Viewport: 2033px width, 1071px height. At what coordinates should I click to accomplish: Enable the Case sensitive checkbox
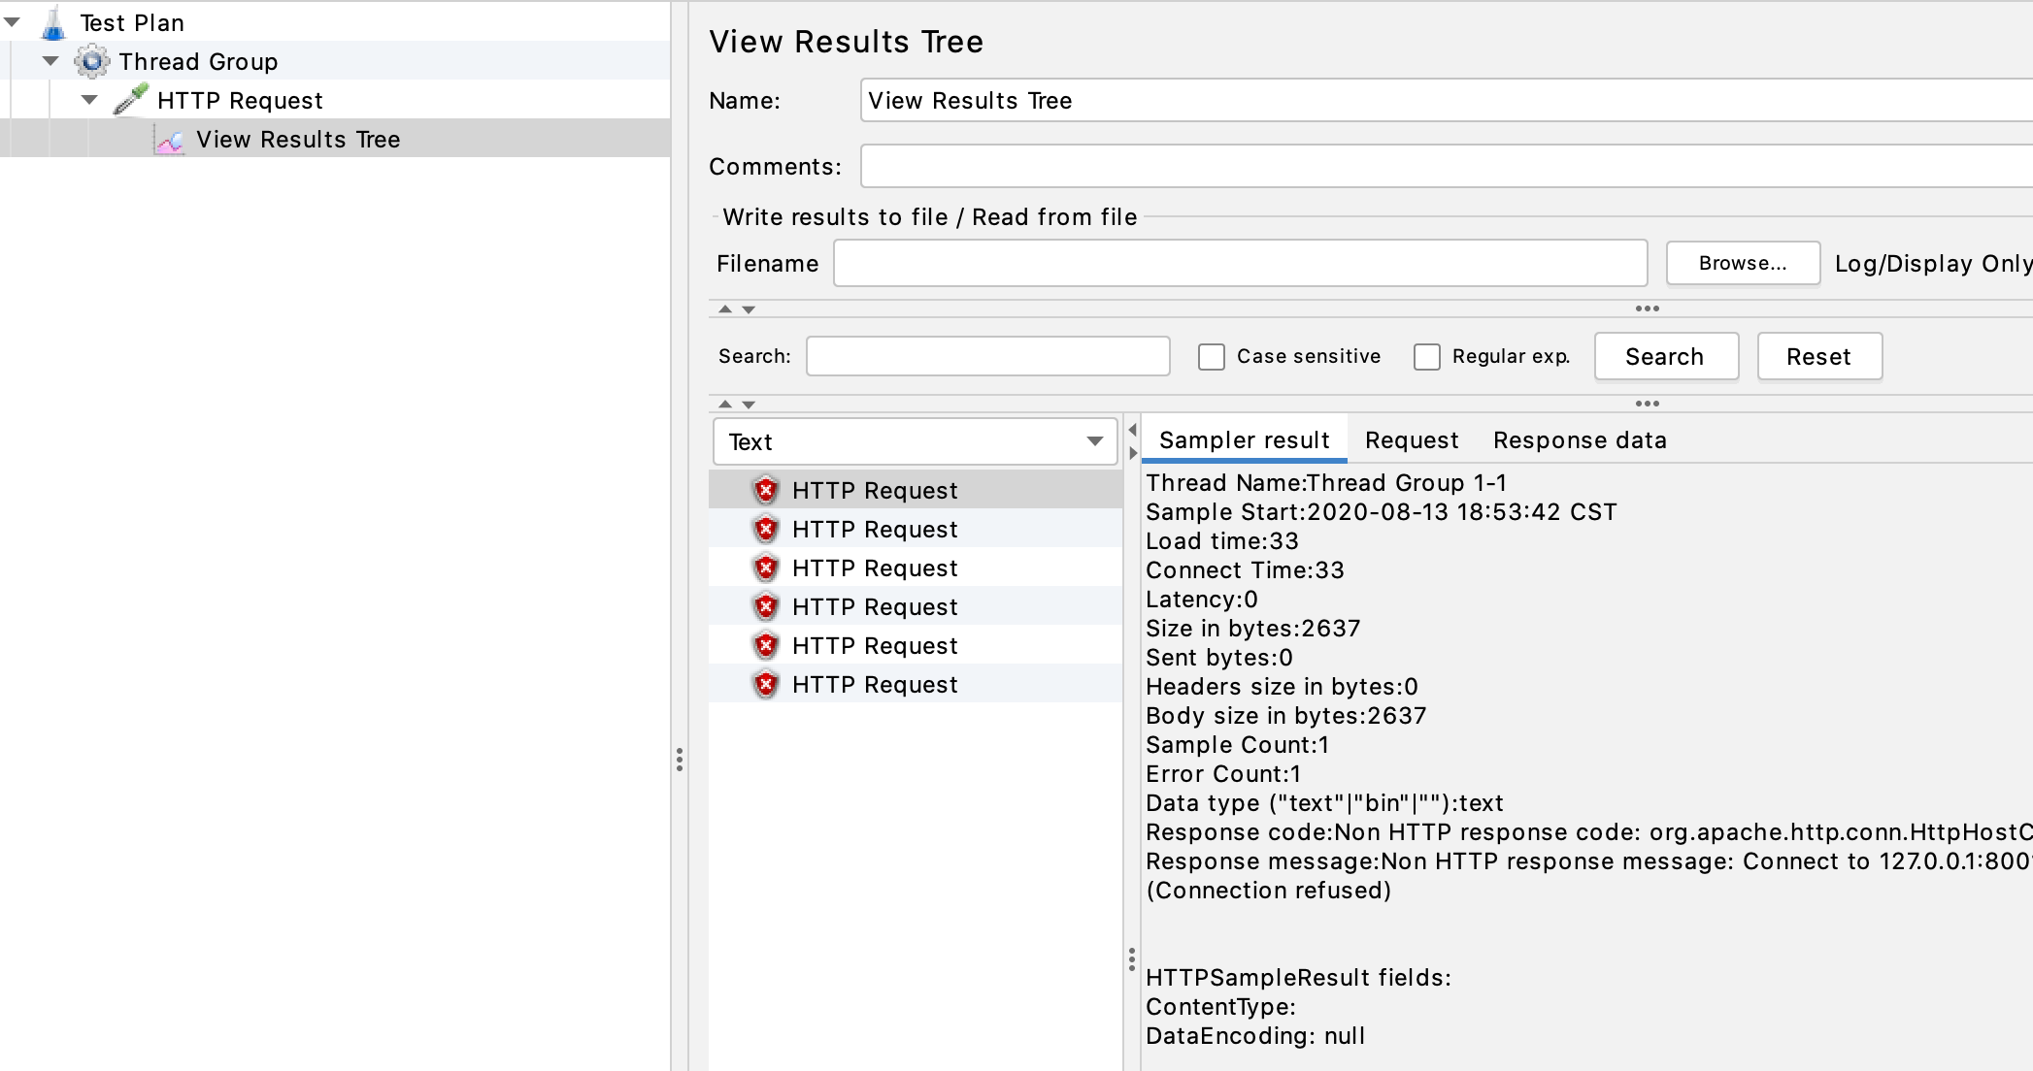1211,357
